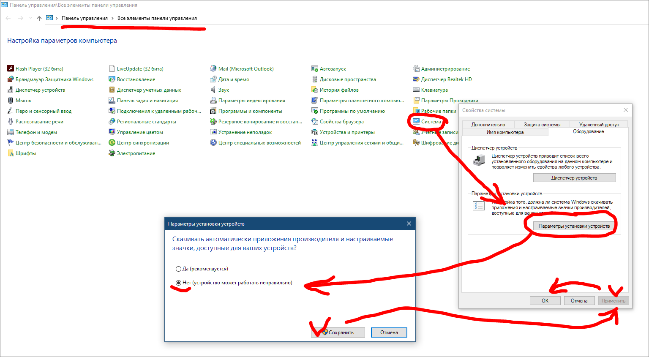The width and height of the screenshot is (649, 357).
Task: Click the Восстановление icon
Action: pos(112,79)
